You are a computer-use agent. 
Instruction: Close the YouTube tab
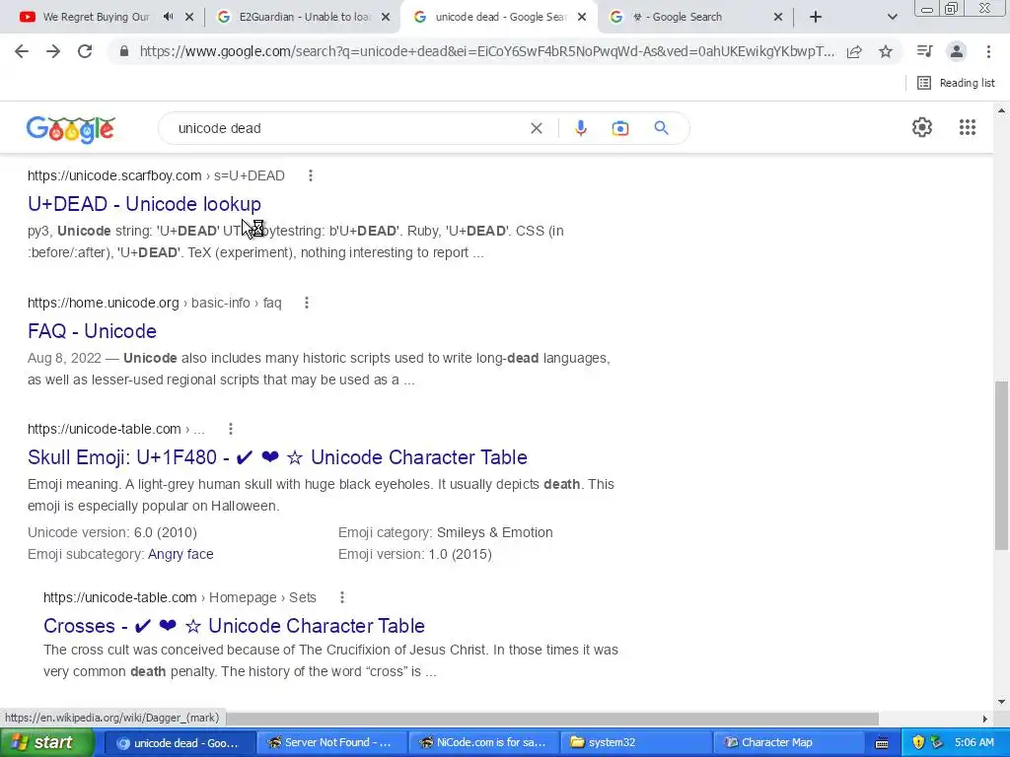[189, 18]
